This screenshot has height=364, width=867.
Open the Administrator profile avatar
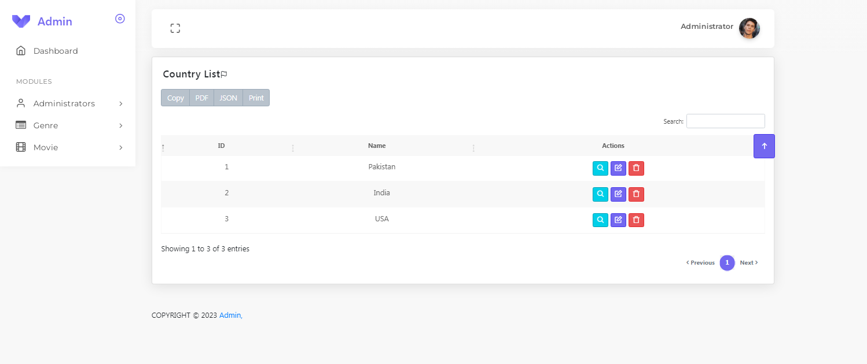coord(750,28)
